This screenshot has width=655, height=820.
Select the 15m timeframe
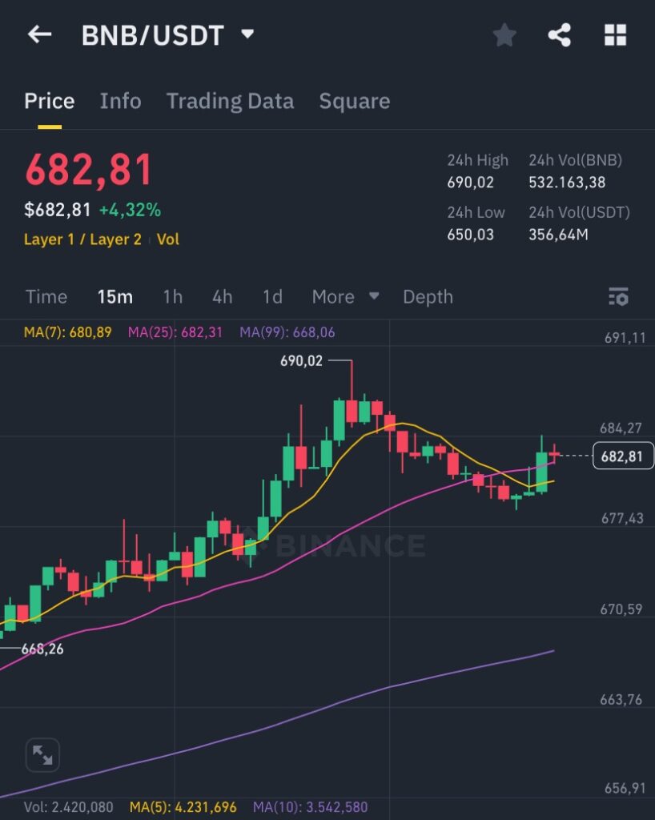115,296
